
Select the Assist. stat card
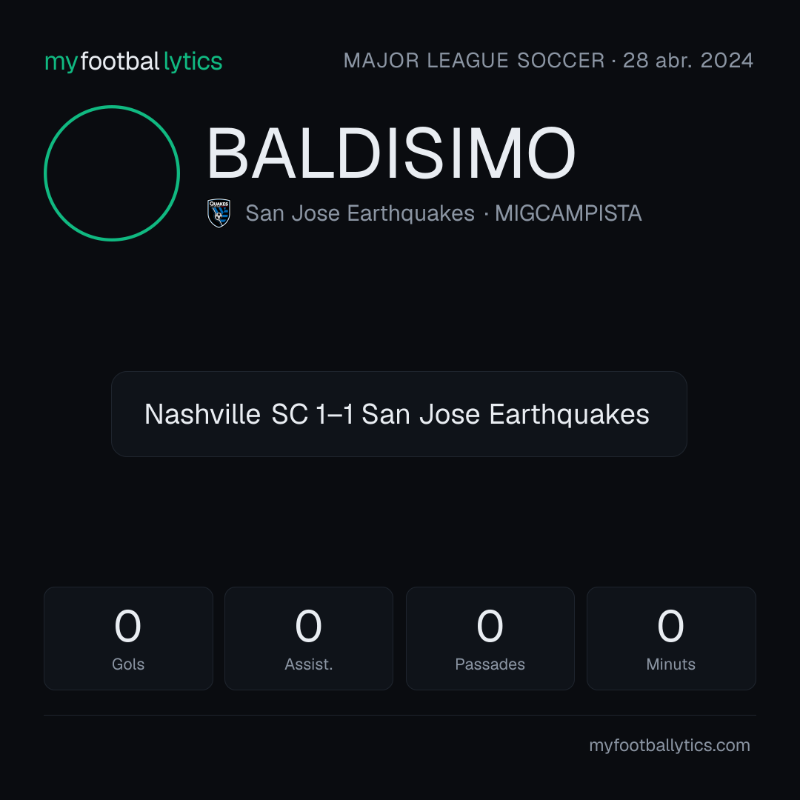click(x=309, y=639)
